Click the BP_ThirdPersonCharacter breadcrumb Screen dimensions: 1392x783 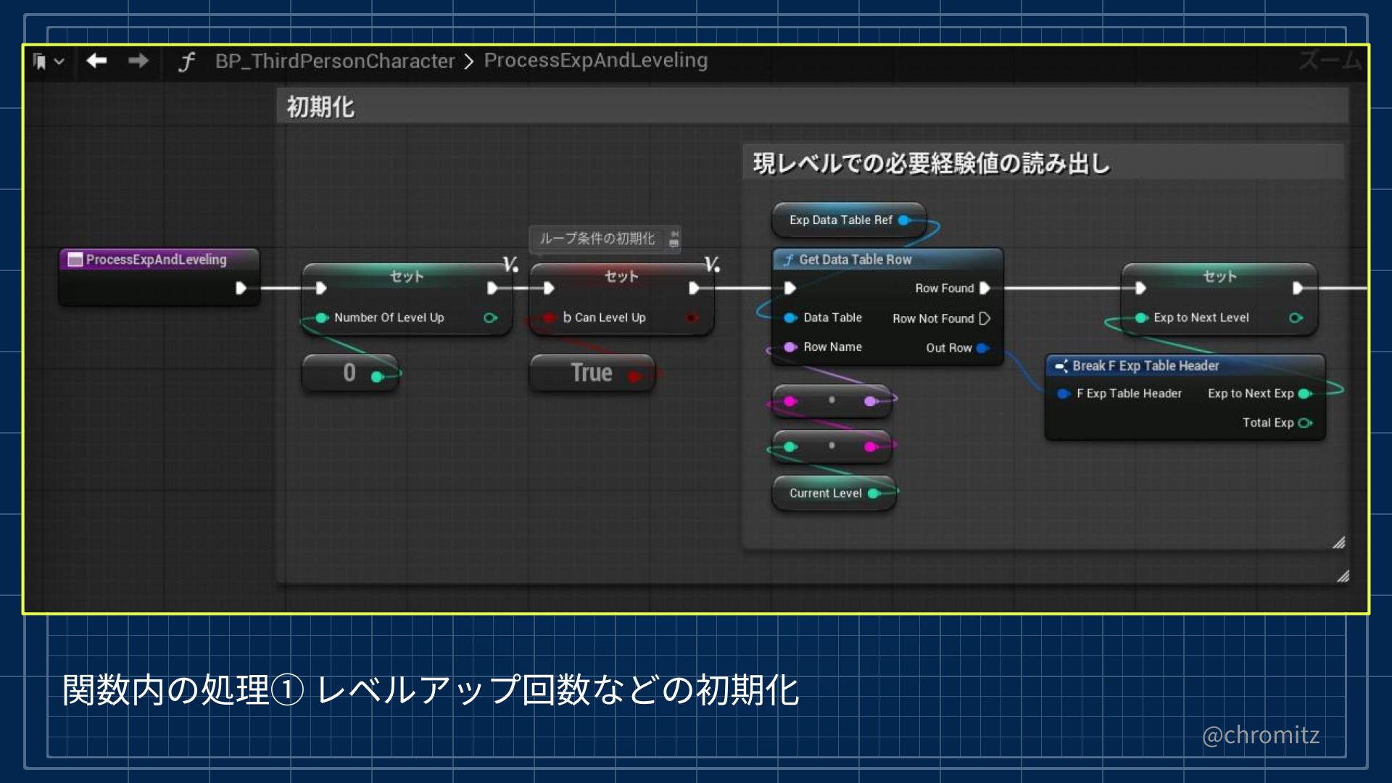click(334, 61)
